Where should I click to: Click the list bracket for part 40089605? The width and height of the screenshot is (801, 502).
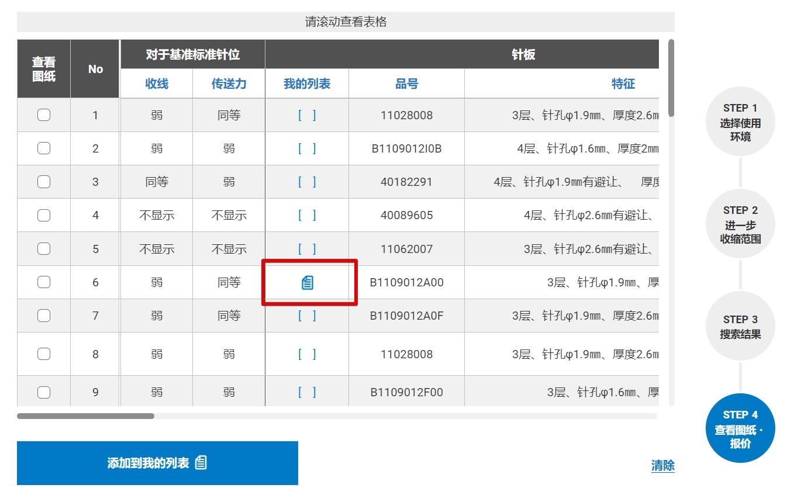(x=307, y=215)
